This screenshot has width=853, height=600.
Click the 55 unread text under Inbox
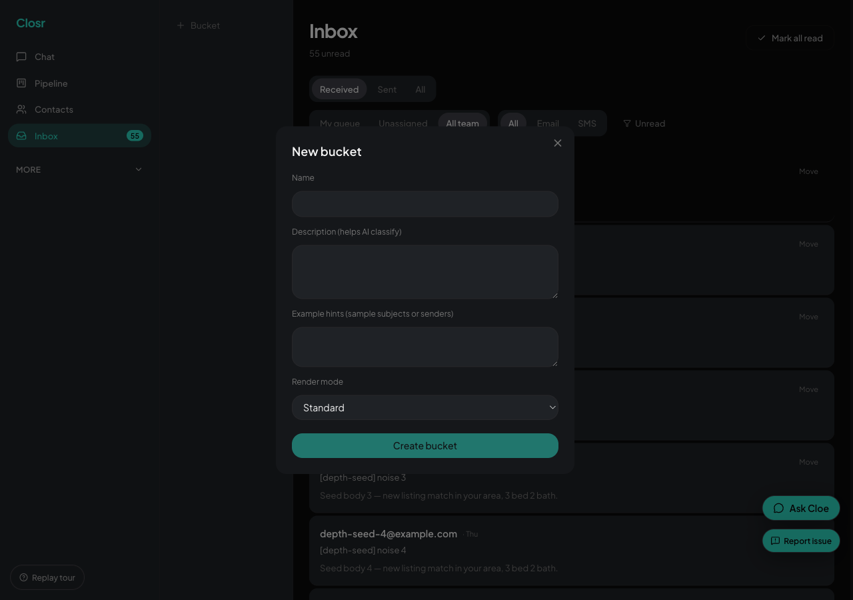pyautogui.click(x=329, y=53)
